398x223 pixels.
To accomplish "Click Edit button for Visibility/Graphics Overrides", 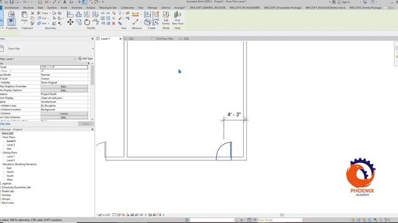I will click(64, 87).
